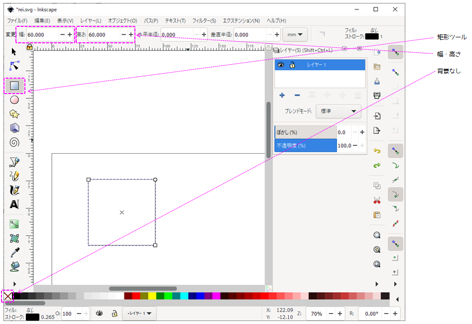
Task: Open the 表示(V) menu
Action: point(65,21)
